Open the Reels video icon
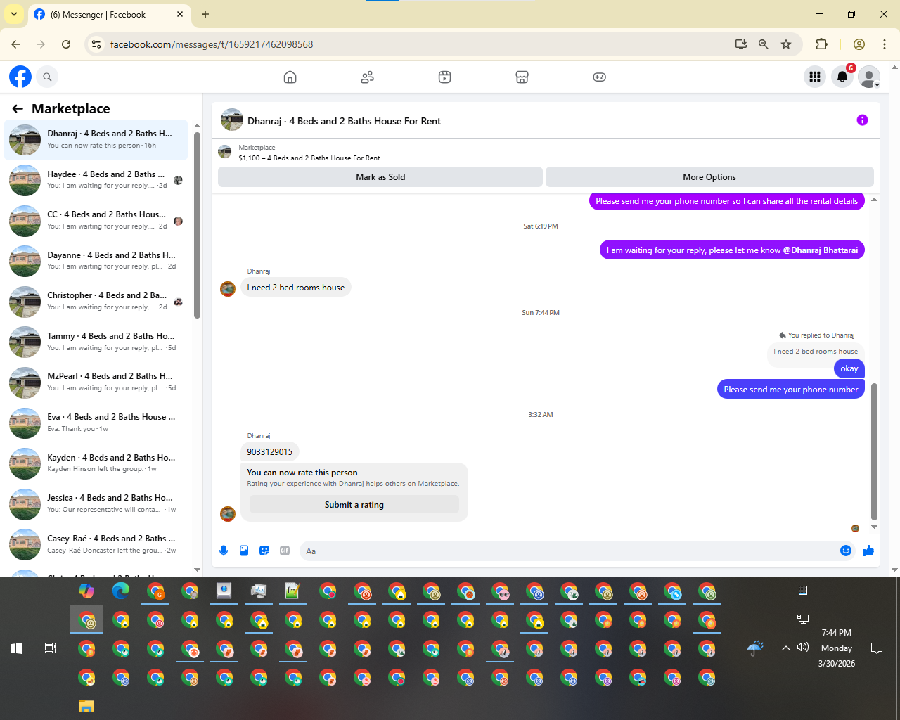This screenshot has height=720, width=900. pos(444,77)
